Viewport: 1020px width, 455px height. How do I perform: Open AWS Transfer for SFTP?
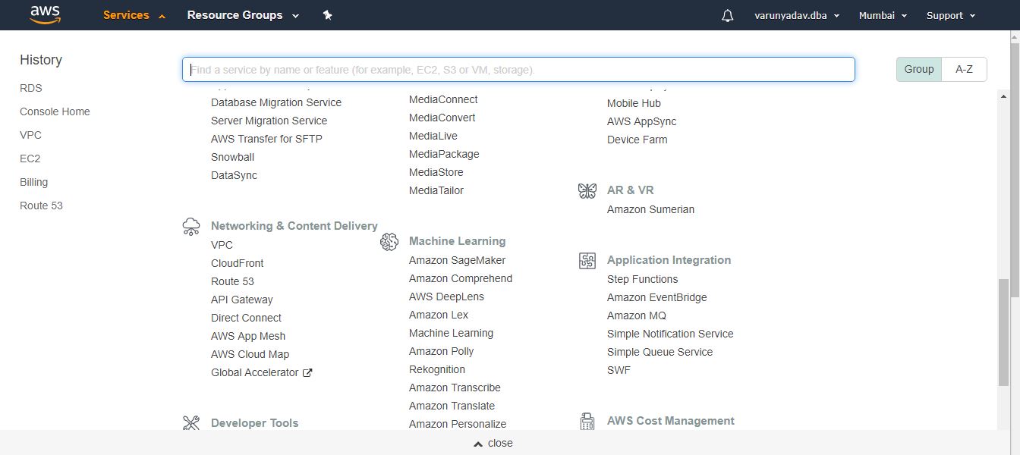coord(266,139)
